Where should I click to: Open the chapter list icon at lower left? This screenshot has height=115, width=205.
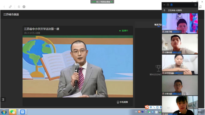tap(3, 99)
